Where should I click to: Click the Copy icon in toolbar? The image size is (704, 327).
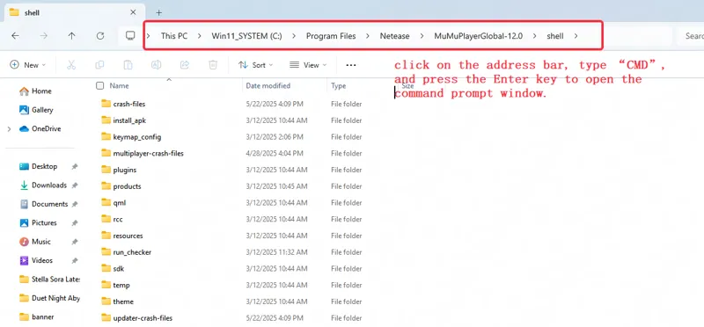click(x=99, y=65)
